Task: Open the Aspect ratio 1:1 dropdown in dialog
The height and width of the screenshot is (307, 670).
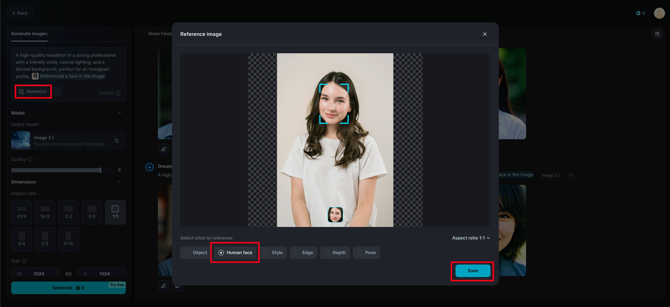Action: (x=471, y=238)
